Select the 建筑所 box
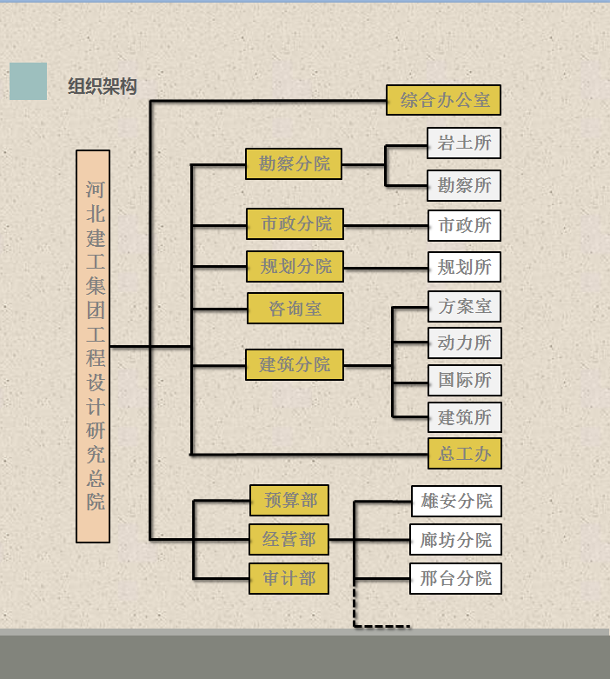The width and height of the screenshot is (610, 679). 465,417
